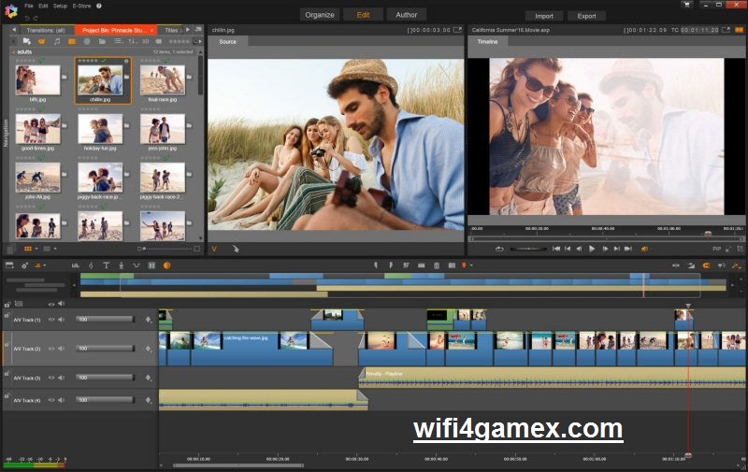Click the send-to-timeline arrow under Source preview

pos(236,249)
